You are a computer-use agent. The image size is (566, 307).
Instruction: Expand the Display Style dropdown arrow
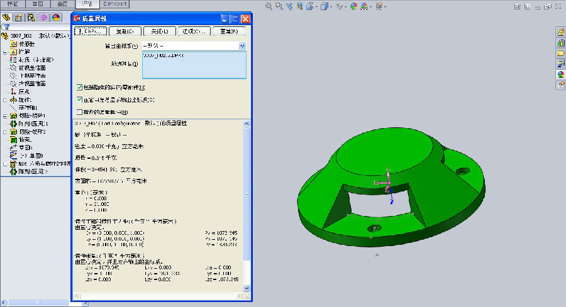click(330, 6)
